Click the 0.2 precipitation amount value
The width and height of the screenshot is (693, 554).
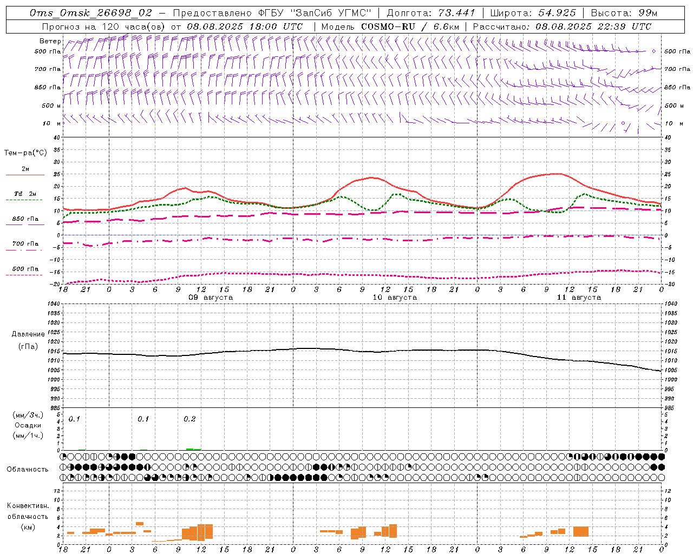pos(189,419)
